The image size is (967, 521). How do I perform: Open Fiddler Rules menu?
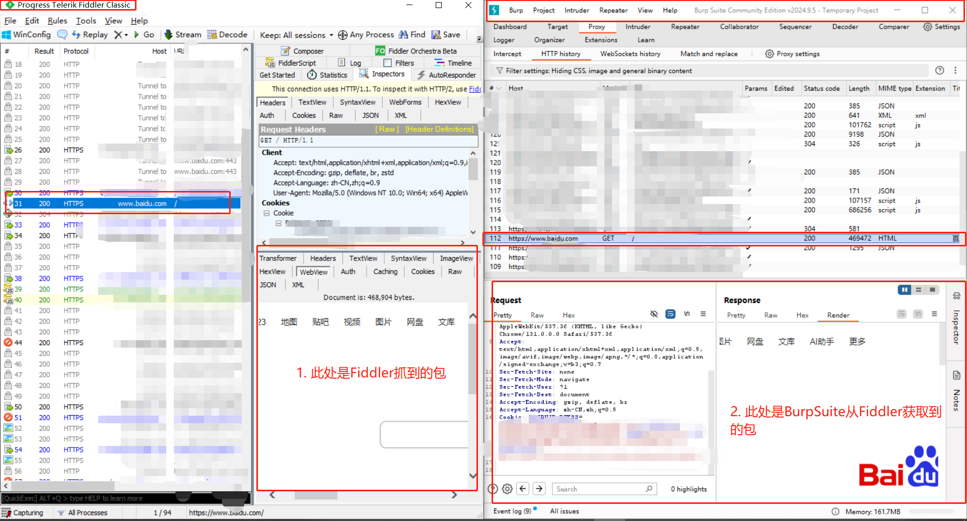57,21
